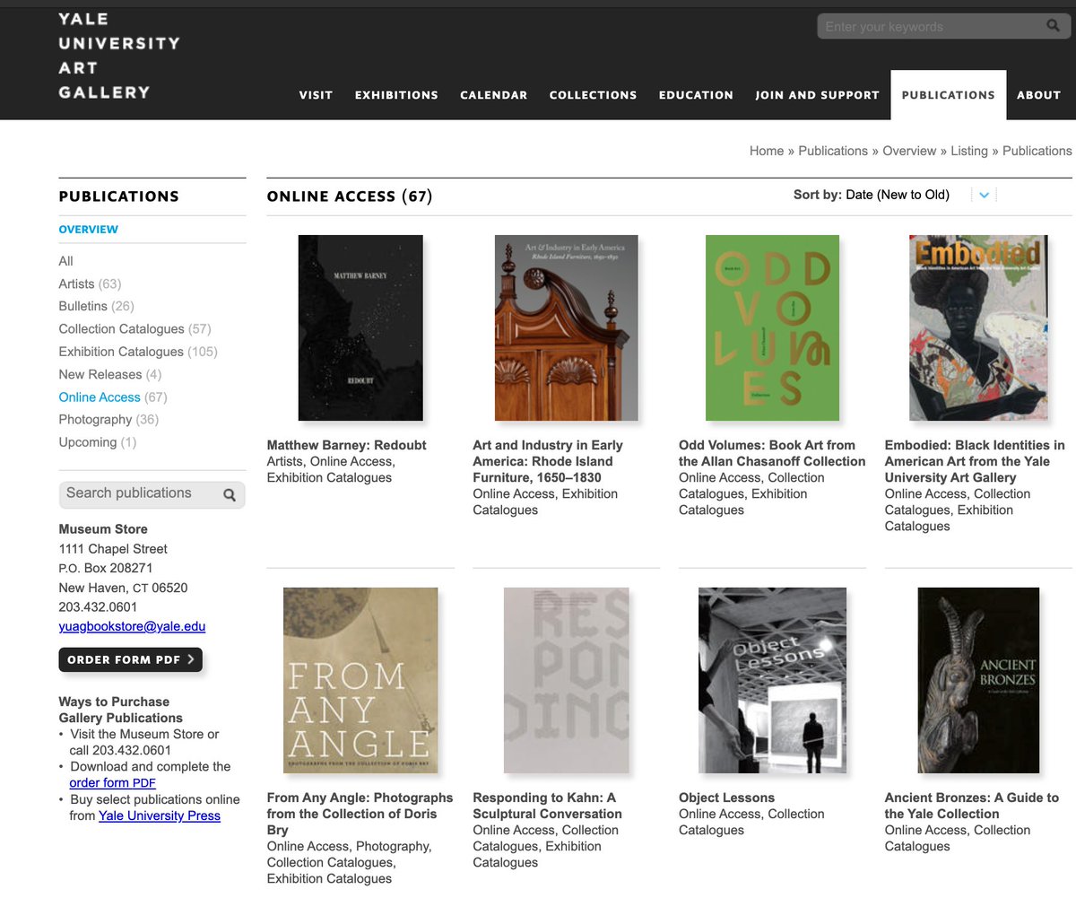Open the order form PDF text link
The width and height of the screenshot is (1076, 898).
(113, 783)
